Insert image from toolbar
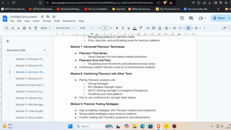This screenshot has width=231, height=130. pos(160,28)
